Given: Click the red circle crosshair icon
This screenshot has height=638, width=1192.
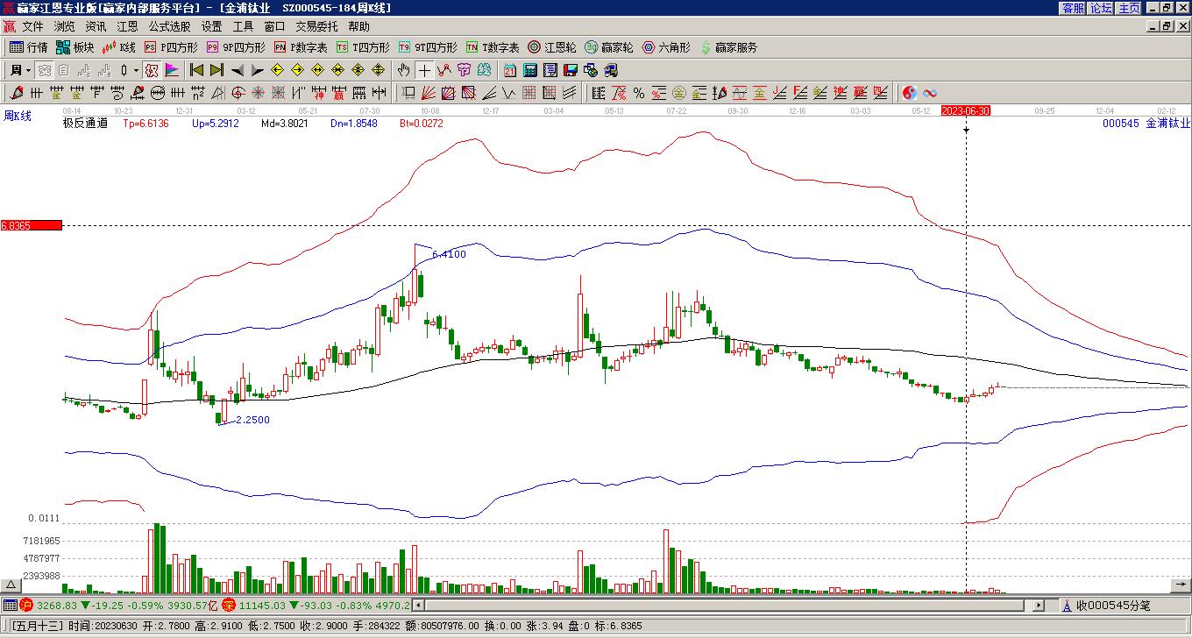Looking at the screenshot, I should tap(238, 93).
